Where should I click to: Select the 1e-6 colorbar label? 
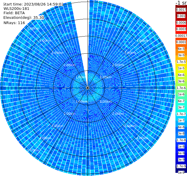tap(181, 94)
